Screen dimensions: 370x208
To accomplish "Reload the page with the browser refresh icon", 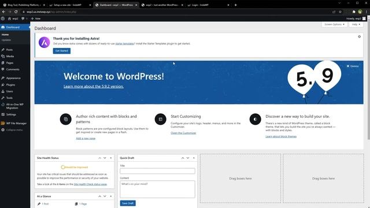I will [16, 12].
